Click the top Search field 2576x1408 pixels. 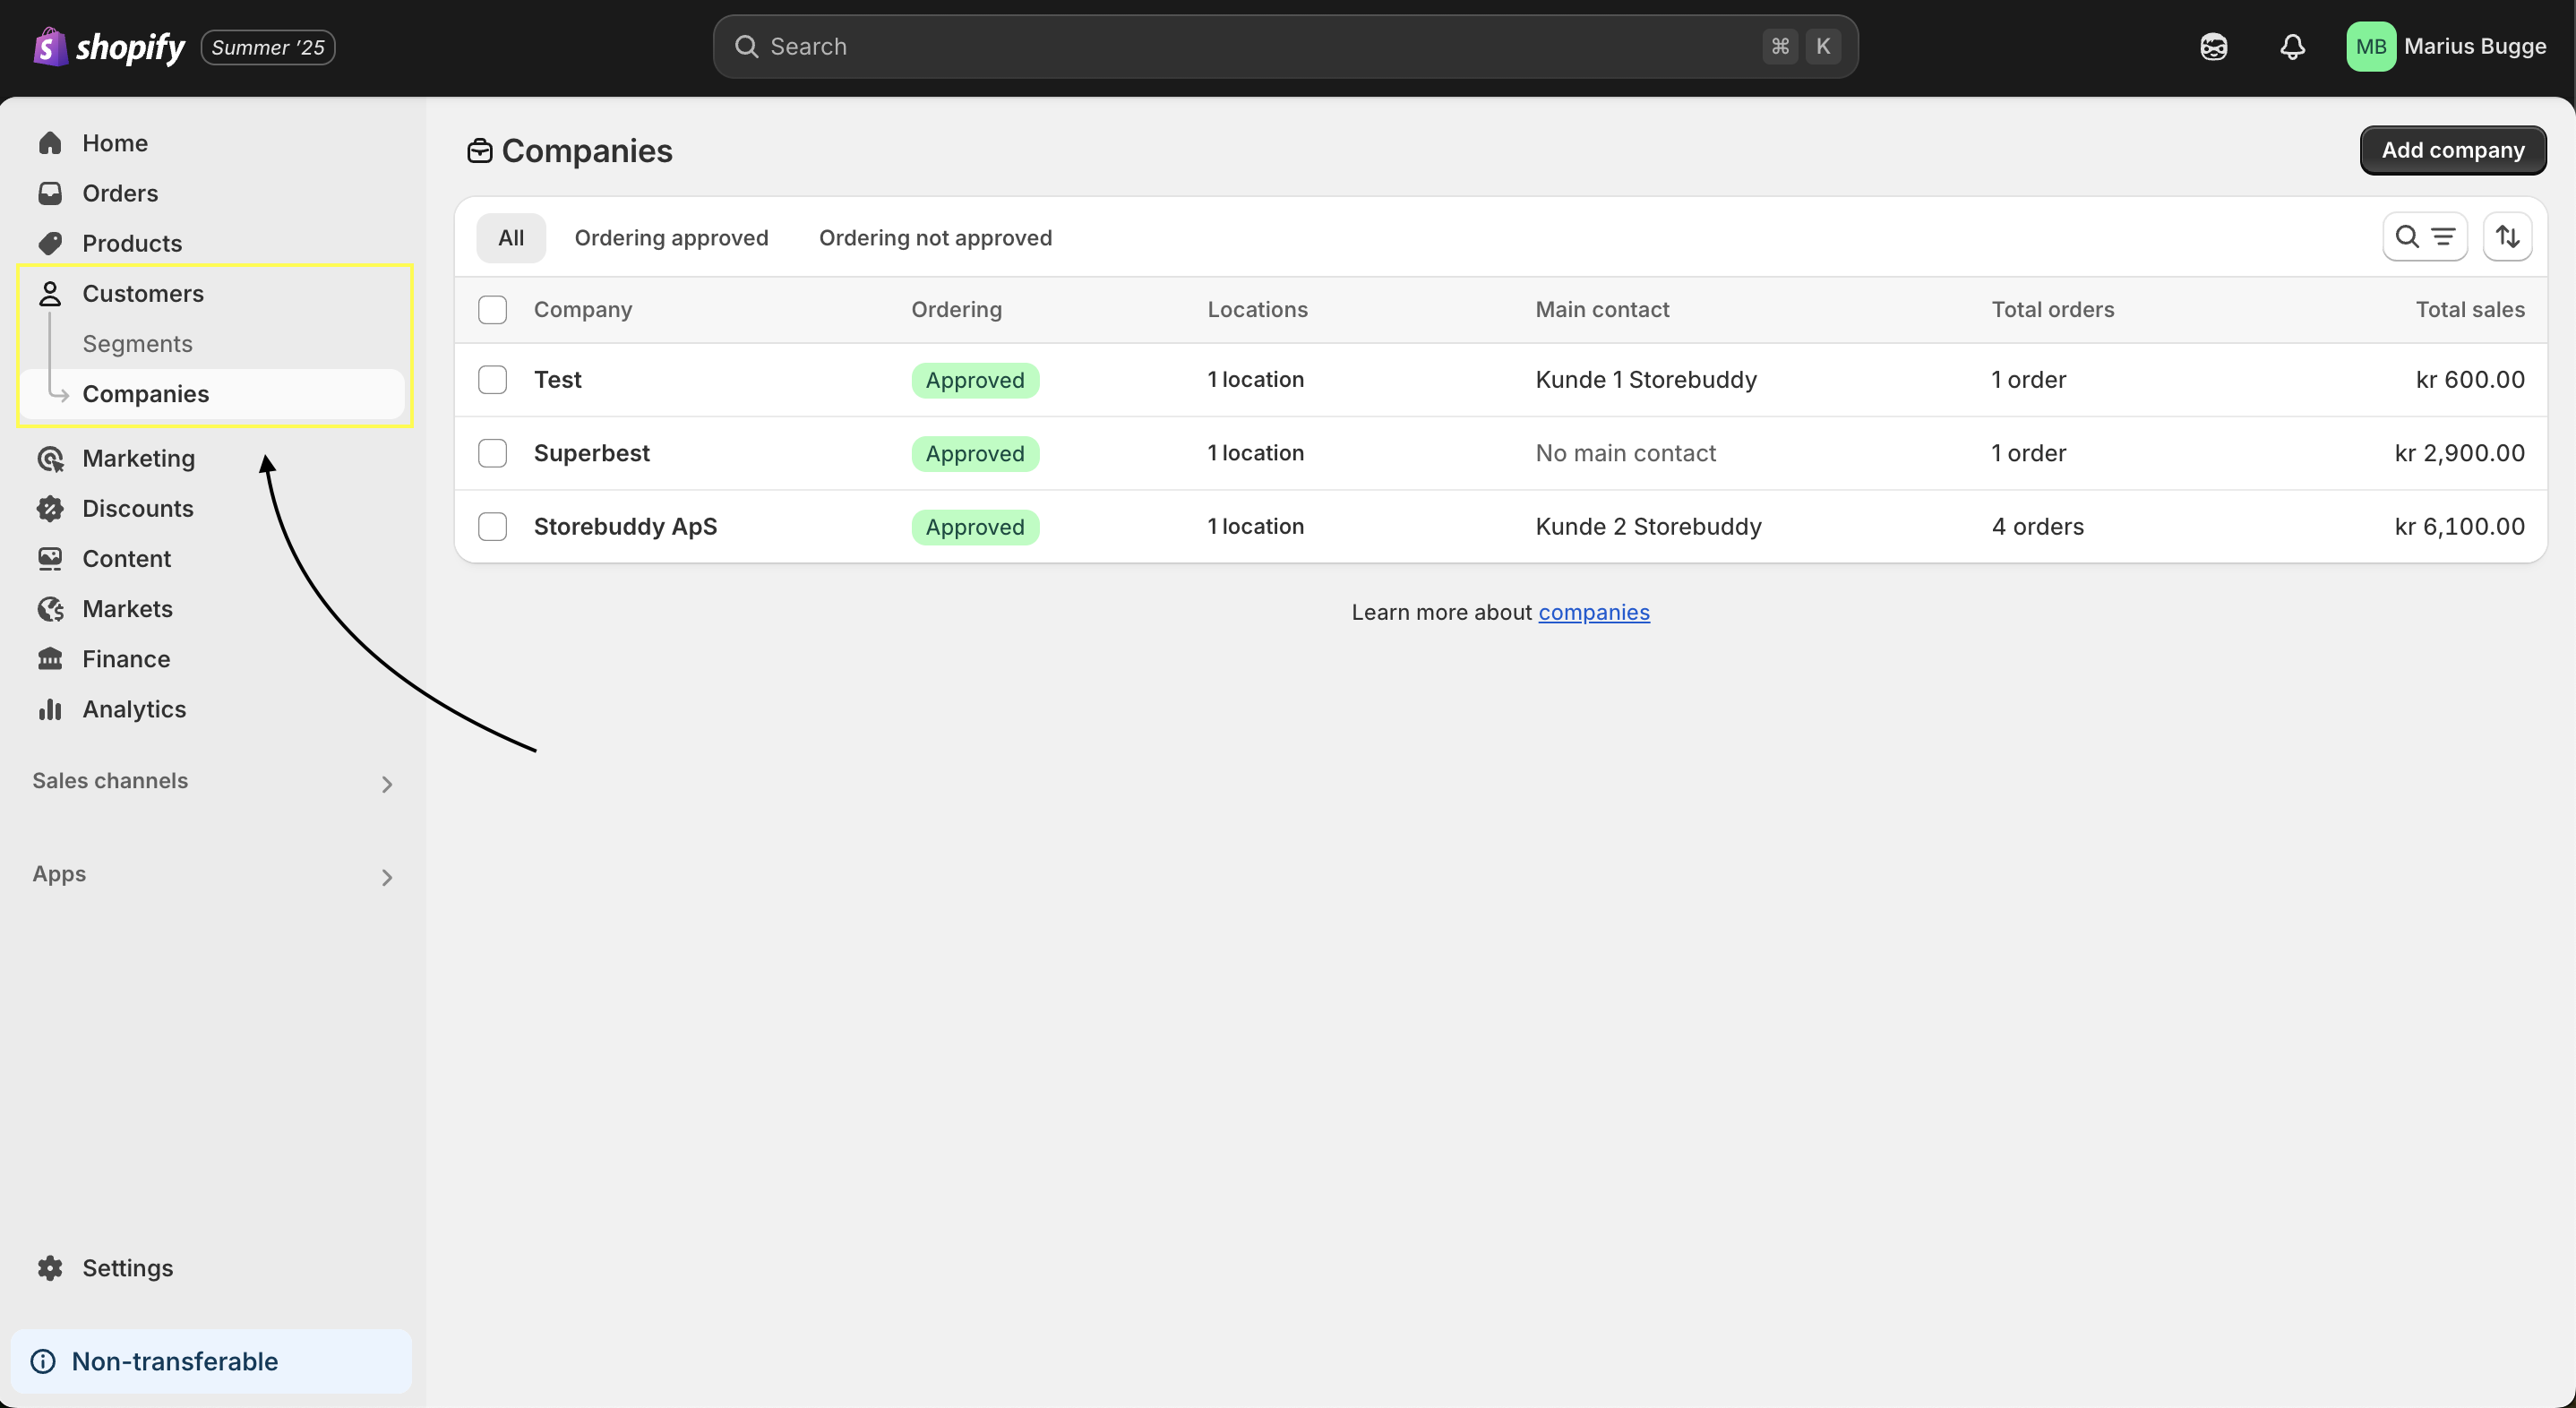coord(1285,47)
